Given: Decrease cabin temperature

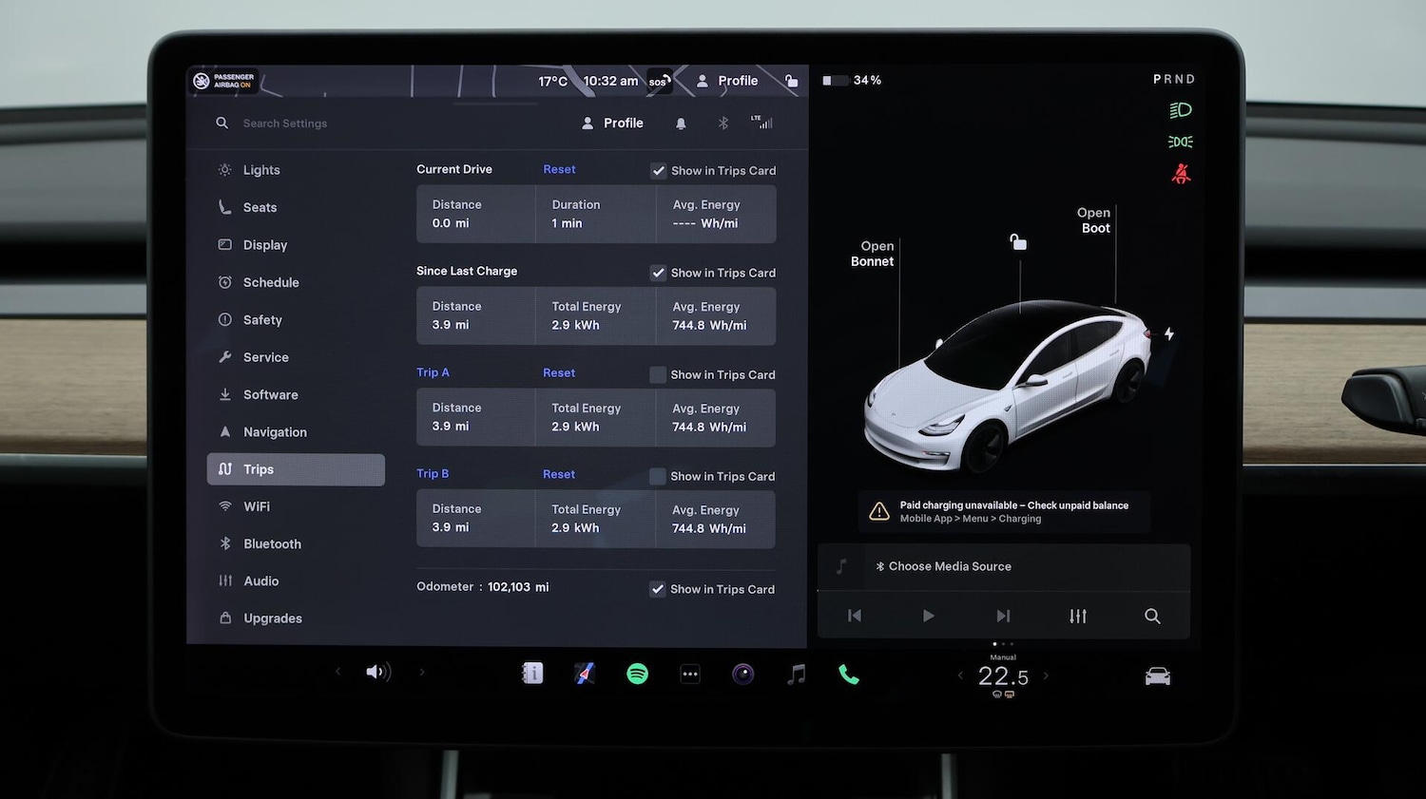Looking at the screenshot, I should [960, 675].
